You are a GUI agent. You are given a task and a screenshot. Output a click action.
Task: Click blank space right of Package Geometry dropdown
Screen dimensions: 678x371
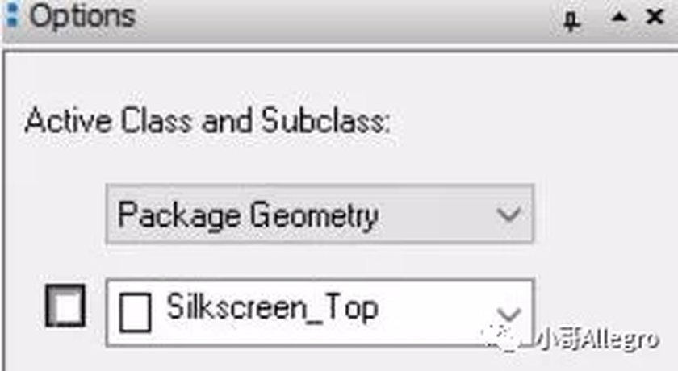[x=605, y=214]
